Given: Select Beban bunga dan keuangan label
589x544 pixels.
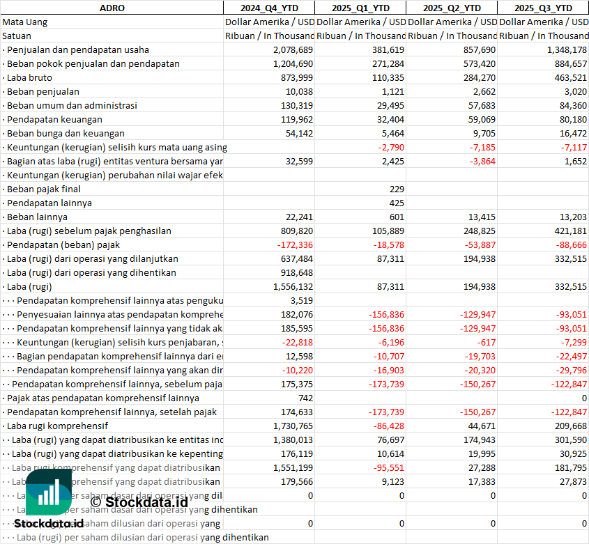Looking at the screenshot, I should [66, 133].
